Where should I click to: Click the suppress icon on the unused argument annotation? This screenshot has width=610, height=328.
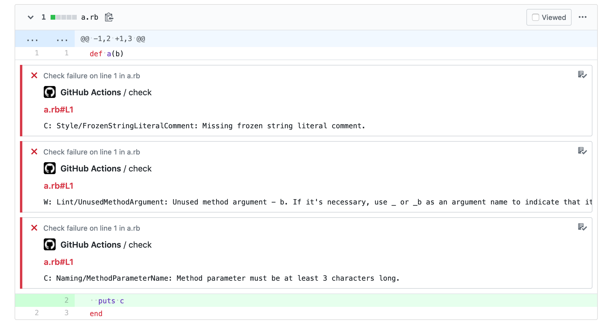(583, 151)
